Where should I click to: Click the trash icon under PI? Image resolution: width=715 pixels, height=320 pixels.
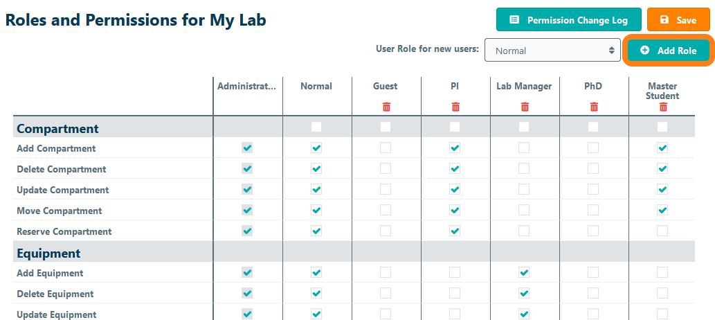tap(455, 107)
